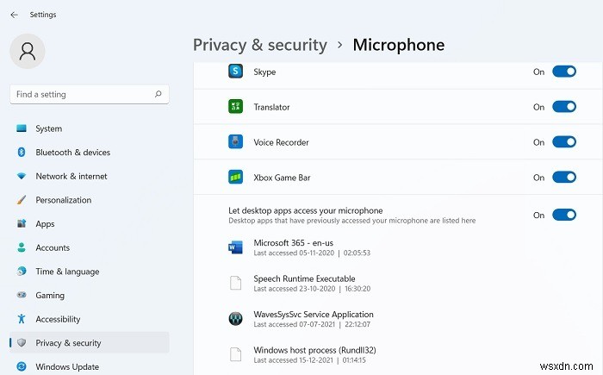
Task: Turn off Skype microphone access
Action: click(x=564, y=72)
